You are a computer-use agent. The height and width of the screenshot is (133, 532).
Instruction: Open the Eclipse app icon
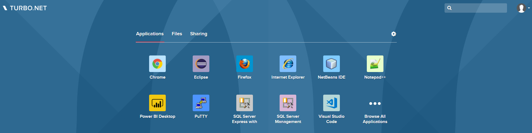(201, 64)
